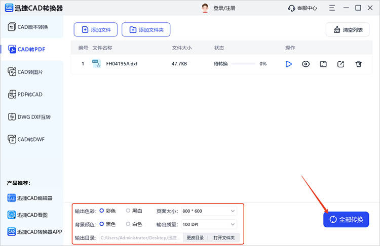The height and width of the screenshot is (246, 380).
Task: Minimize the converter window
Action: (x=346, y=8)
